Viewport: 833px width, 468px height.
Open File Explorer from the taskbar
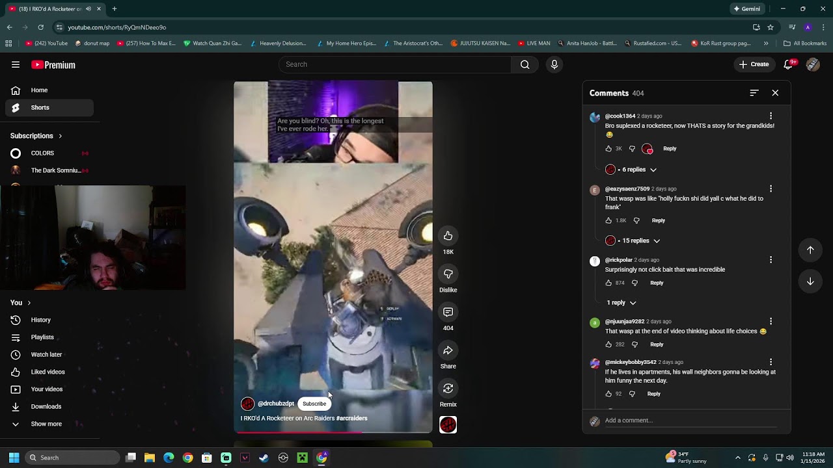[x=150, y=458]
